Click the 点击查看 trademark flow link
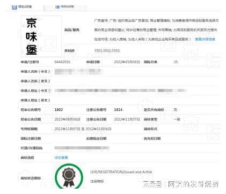 tap(61, 158)
